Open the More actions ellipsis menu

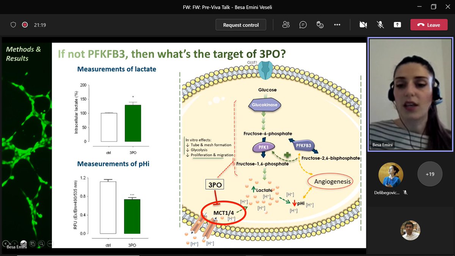337,25
